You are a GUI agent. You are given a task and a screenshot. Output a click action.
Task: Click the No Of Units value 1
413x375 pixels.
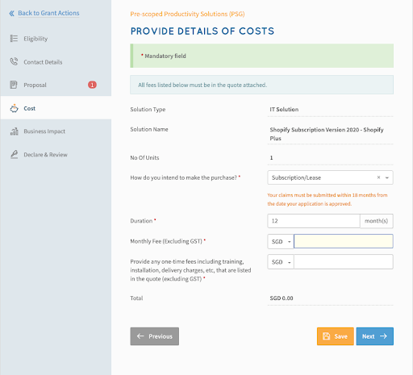point(271,158)
